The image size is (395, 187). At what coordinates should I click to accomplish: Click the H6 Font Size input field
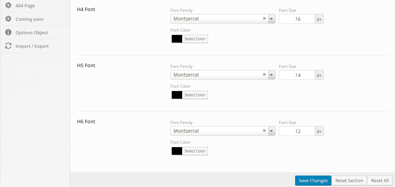click(297, 131)
